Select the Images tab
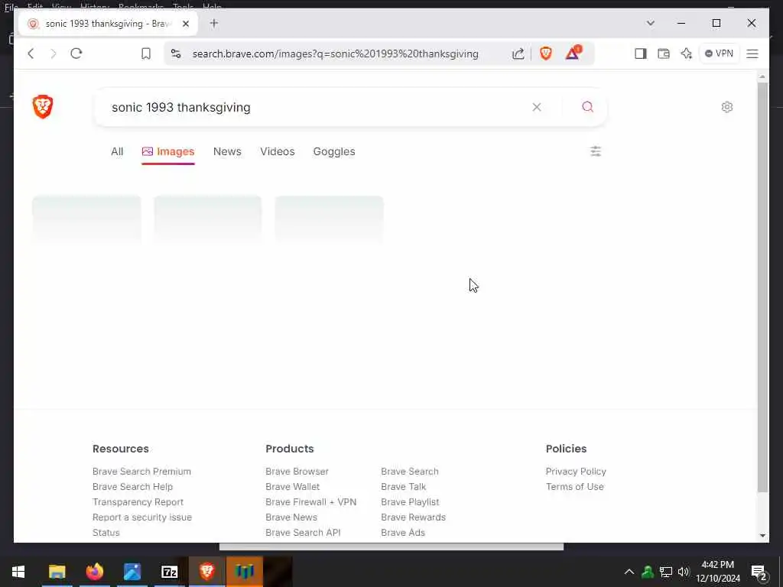This screenshot has width=783, height=587. (x=168, y=151)
